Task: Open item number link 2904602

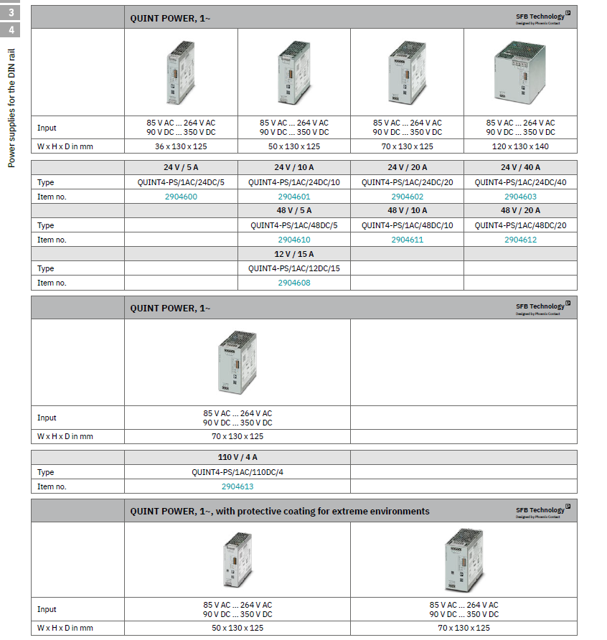Action: click(x=408, y=197)
